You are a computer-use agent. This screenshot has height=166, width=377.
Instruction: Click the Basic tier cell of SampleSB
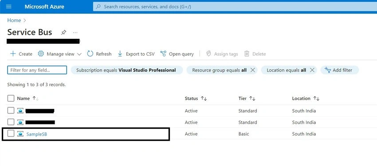[243, 134]
